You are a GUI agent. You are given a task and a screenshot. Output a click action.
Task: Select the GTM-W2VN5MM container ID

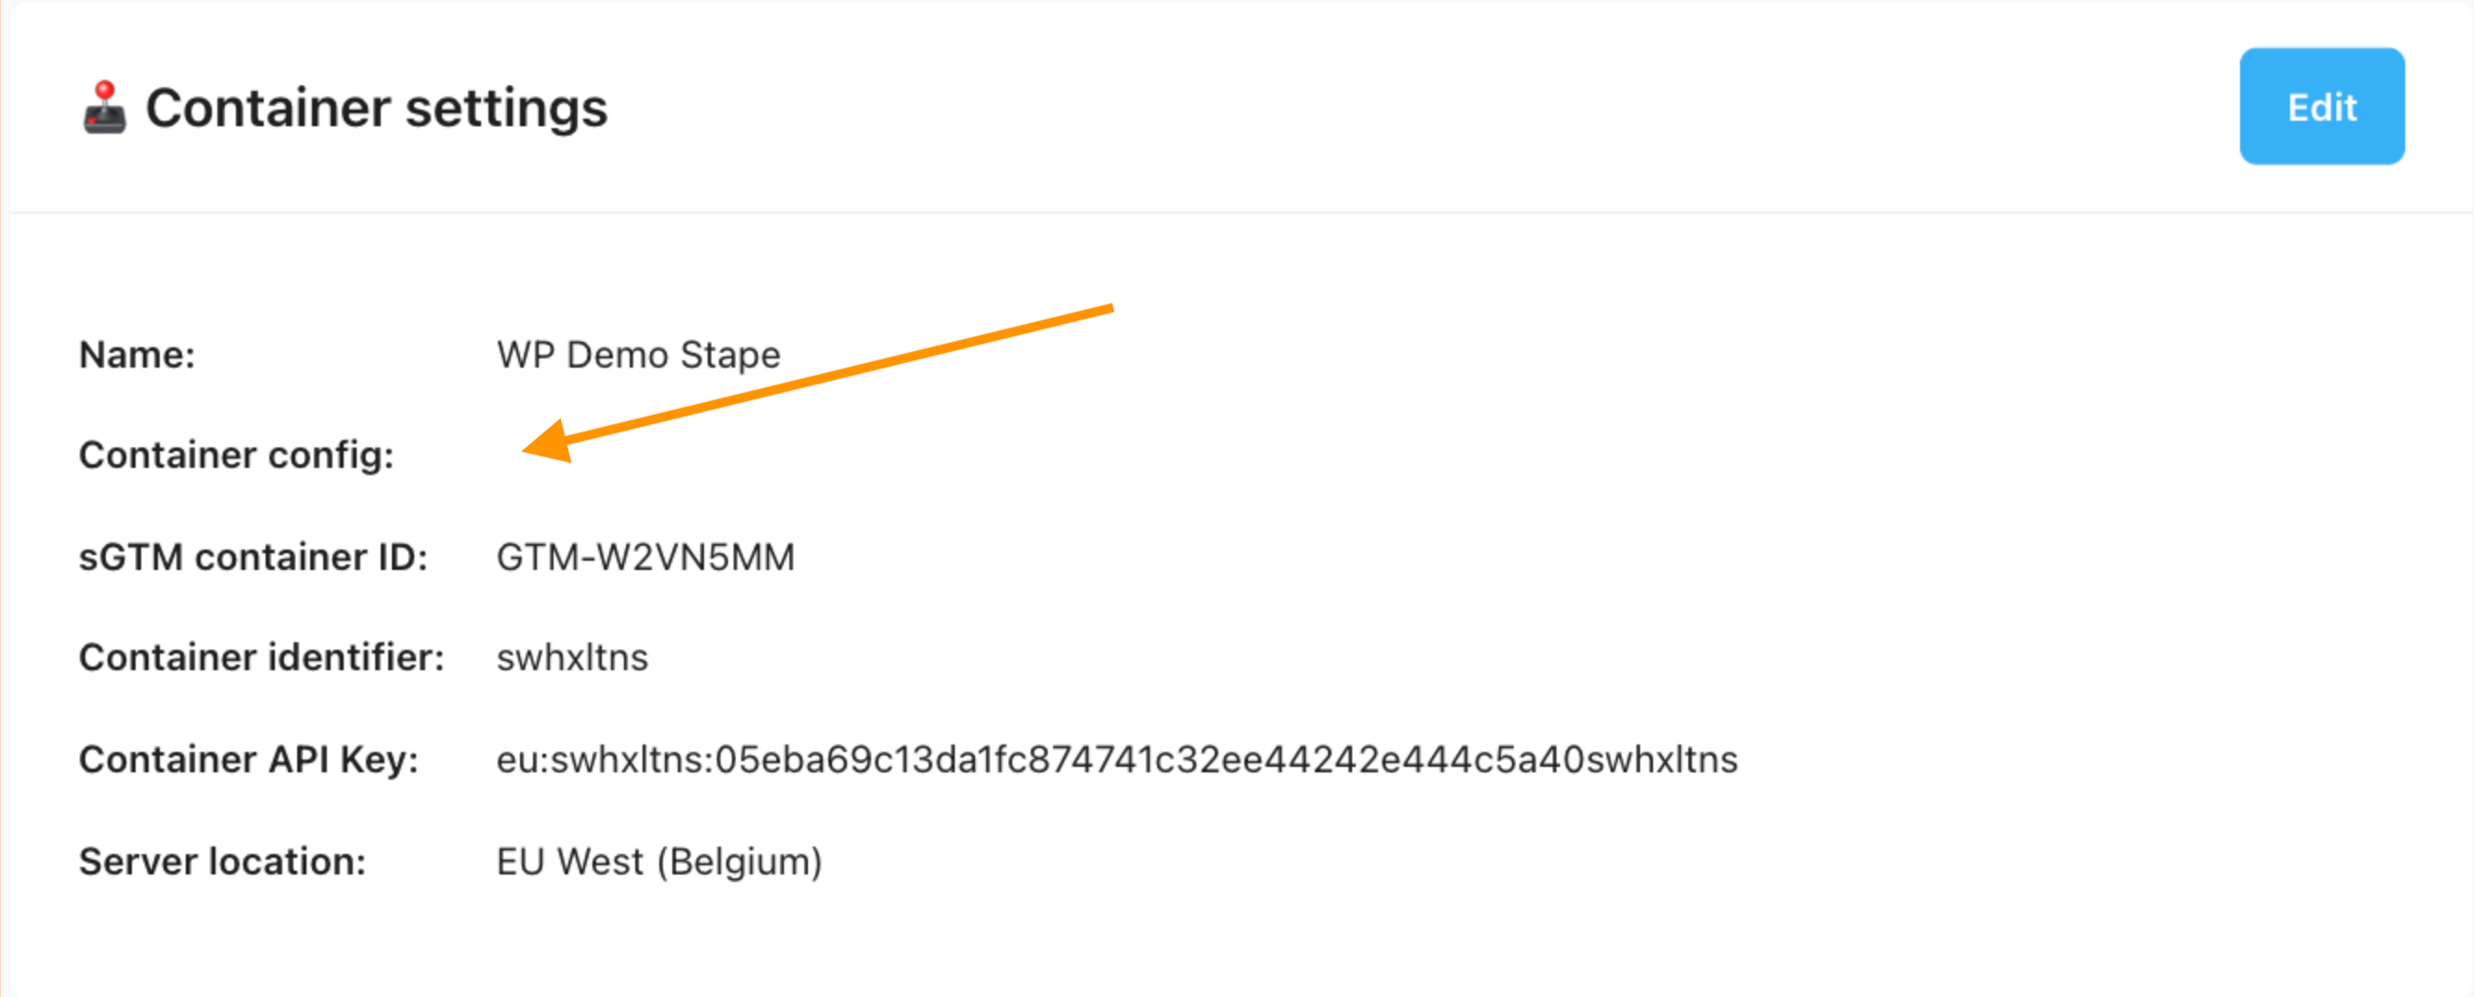tap(645, 557)
